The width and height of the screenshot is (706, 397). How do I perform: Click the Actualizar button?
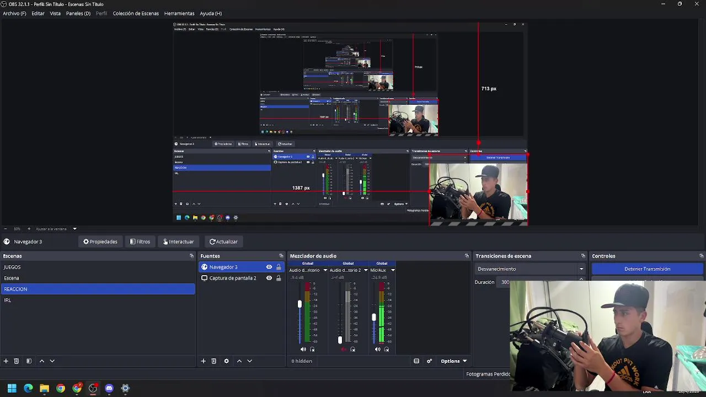pos(223,242)
